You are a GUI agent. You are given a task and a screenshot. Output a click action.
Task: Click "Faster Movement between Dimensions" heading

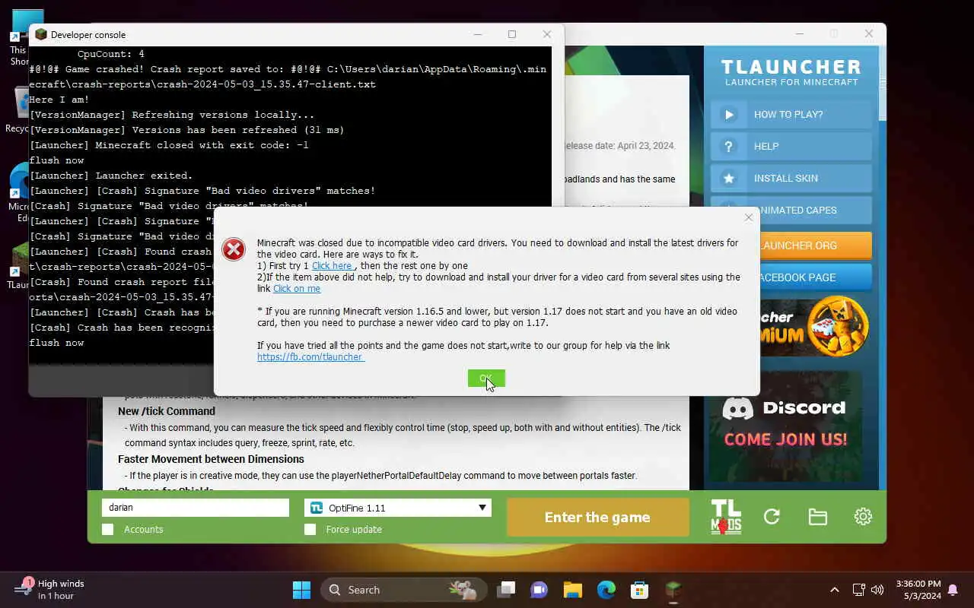[x=211, y=459]
